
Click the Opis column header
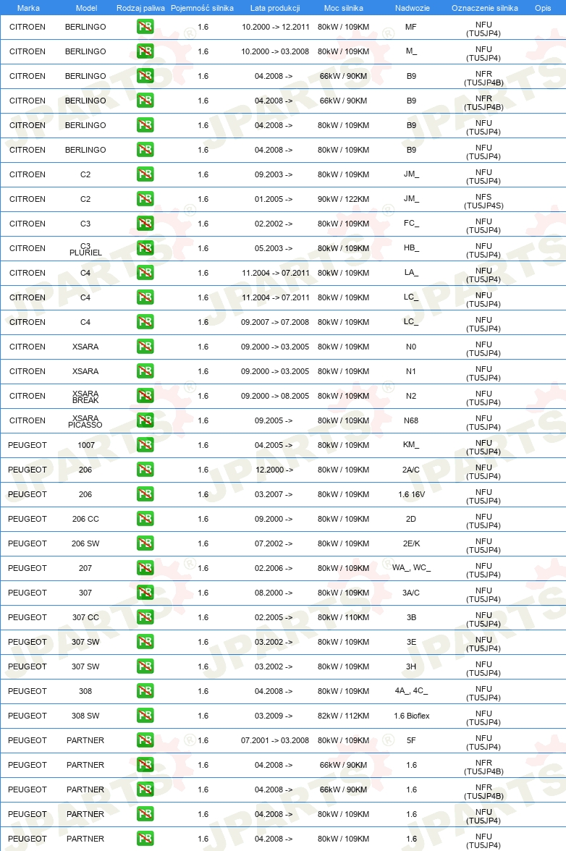tap(543, 8)
